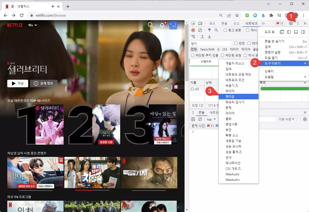The height and width of the screenshot is (212, 309).
Task: Dock DevTools to the right
Action: pos(303,32)
